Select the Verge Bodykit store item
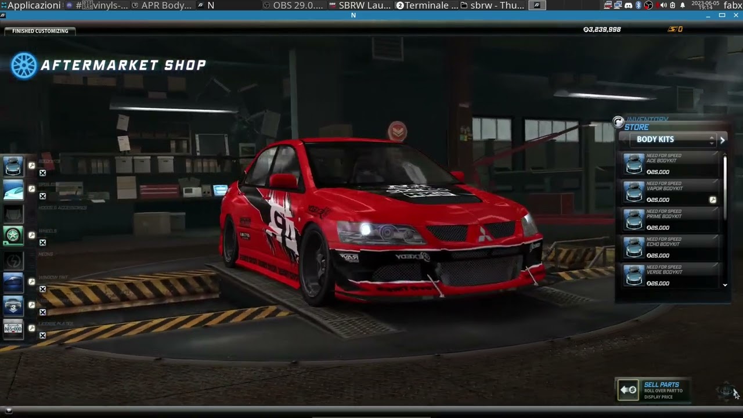The image size is (743, 418). coord(670,276)
